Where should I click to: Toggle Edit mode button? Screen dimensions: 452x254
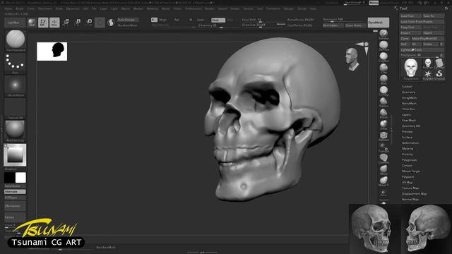click(43, 23)
